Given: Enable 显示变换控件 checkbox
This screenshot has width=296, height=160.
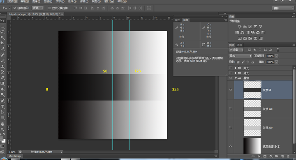Looking at the screenshot, I should pos(49,8).
